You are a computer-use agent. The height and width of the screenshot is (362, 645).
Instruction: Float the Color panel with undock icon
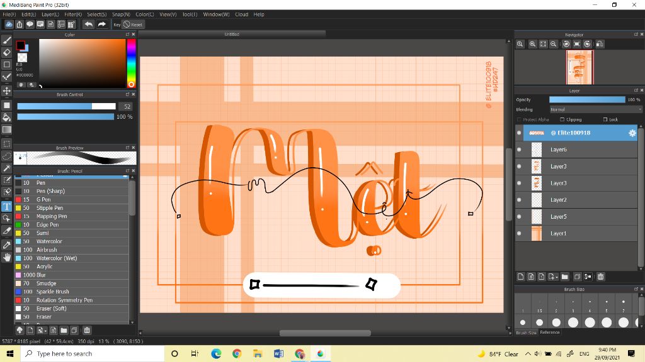(x=127, y=35)
